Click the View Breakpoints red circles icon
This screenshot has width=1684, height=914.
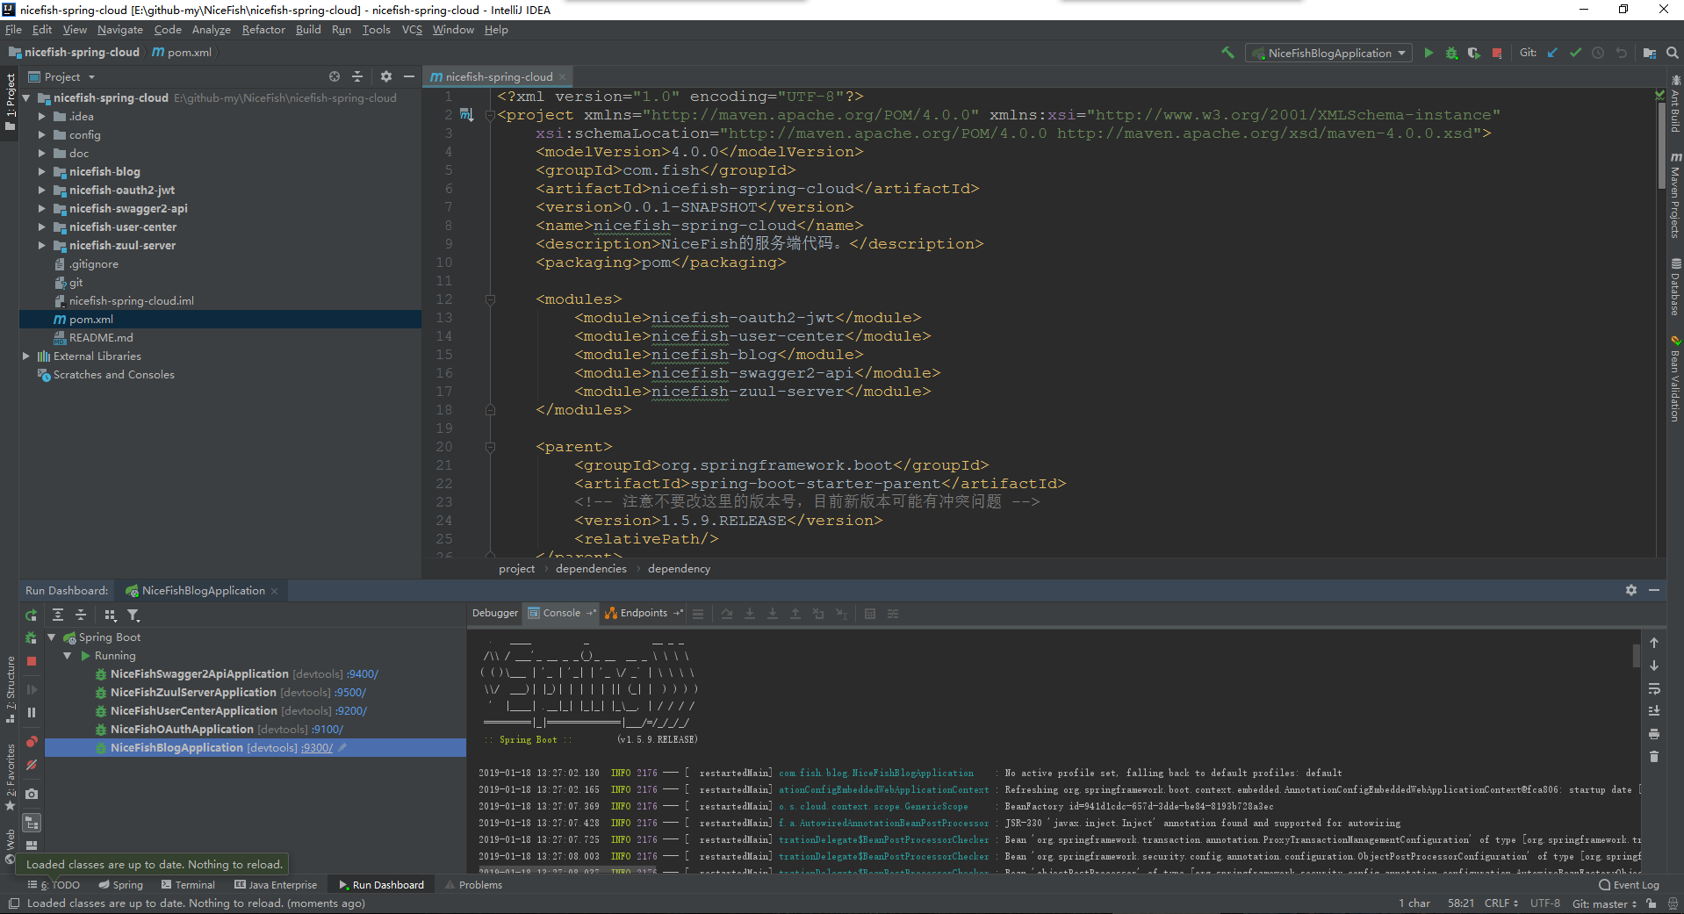32,742
